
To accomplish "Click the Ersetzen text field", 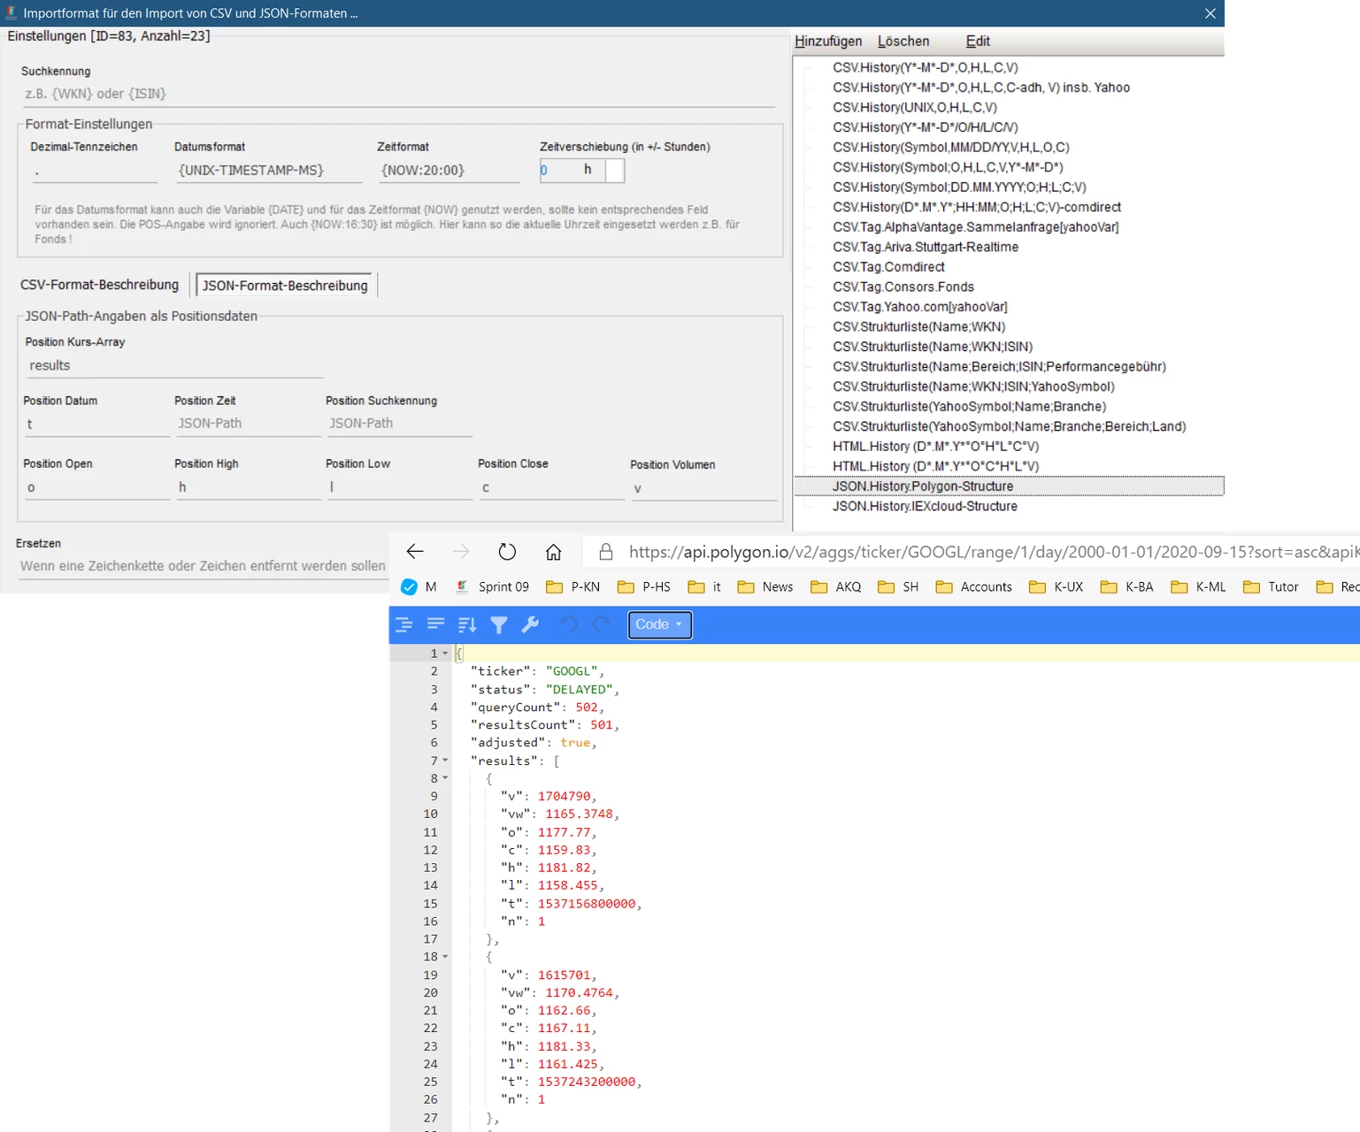I will [x=203, y=566].
